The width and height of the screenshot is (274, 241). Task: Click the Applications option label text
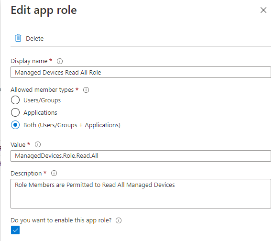(x=40, y=113)
